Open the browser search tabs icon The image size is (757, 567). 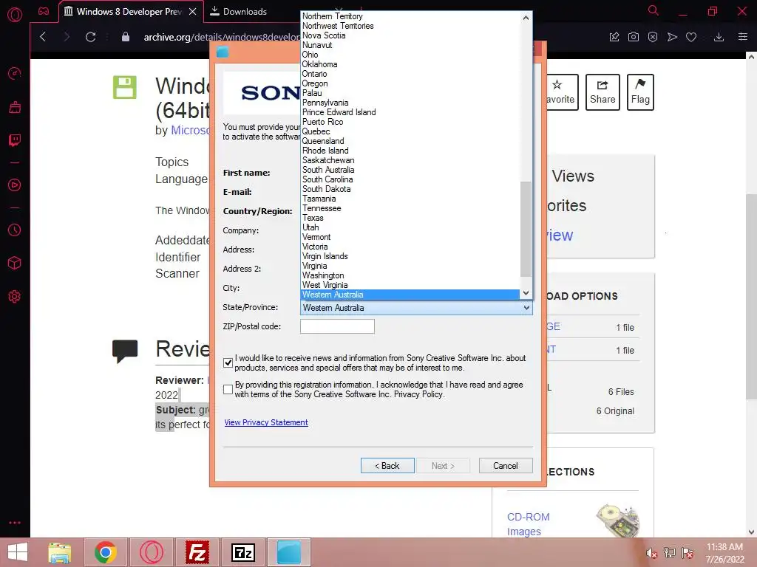click(x=653, y=10)
